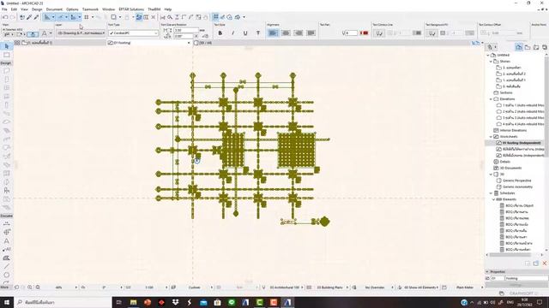Click the text rotation angle field
The height and width of the screenshot is (308, 549).
coord(184,36)
